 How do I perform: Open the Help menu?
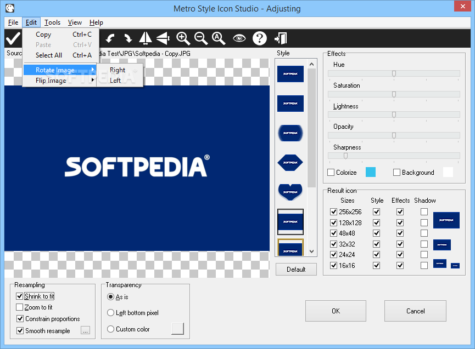pyautogui.click(x=96, y=22)
